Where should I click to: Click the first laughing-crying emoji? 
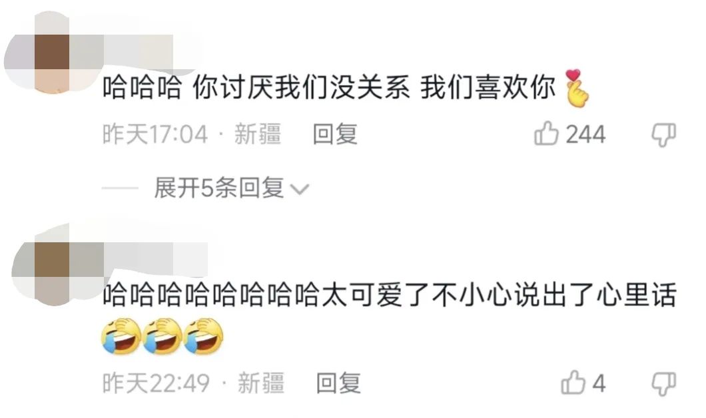[120, 336]
